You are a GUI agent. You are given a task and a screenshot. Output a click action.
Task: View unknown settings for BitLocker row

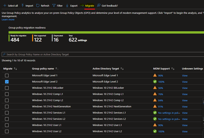point(185,88)
